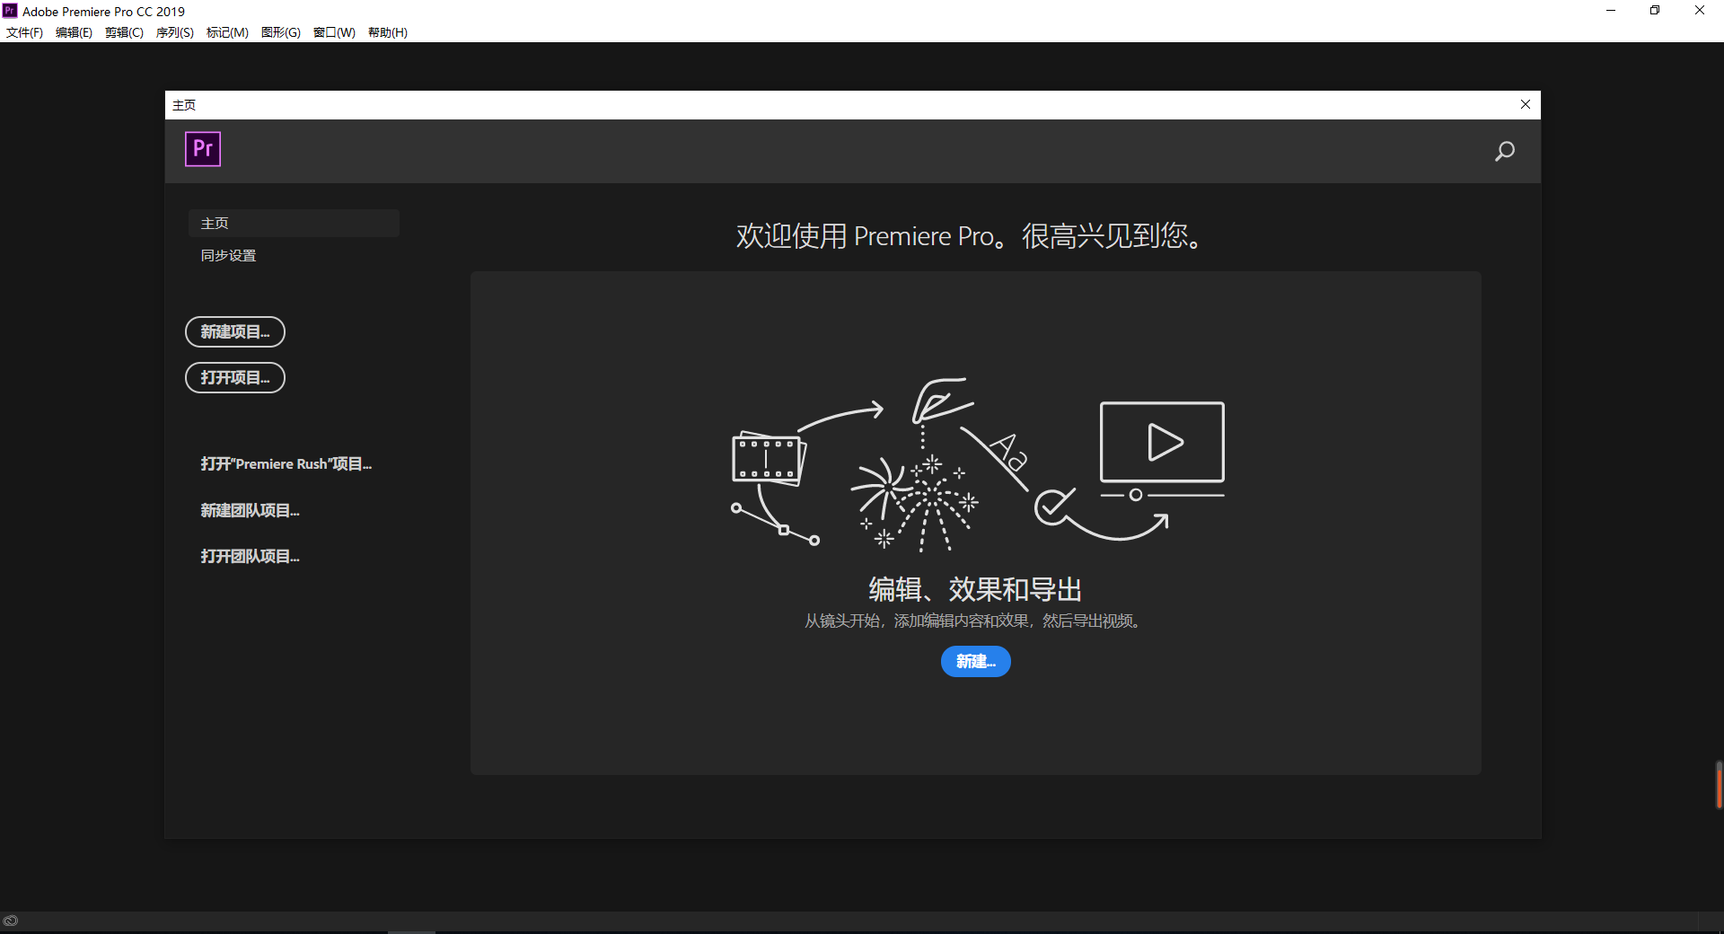The width and height of the screenshot is (1724, 934).
Task: Click the 新建项目... button
Action: click(235, 332)
